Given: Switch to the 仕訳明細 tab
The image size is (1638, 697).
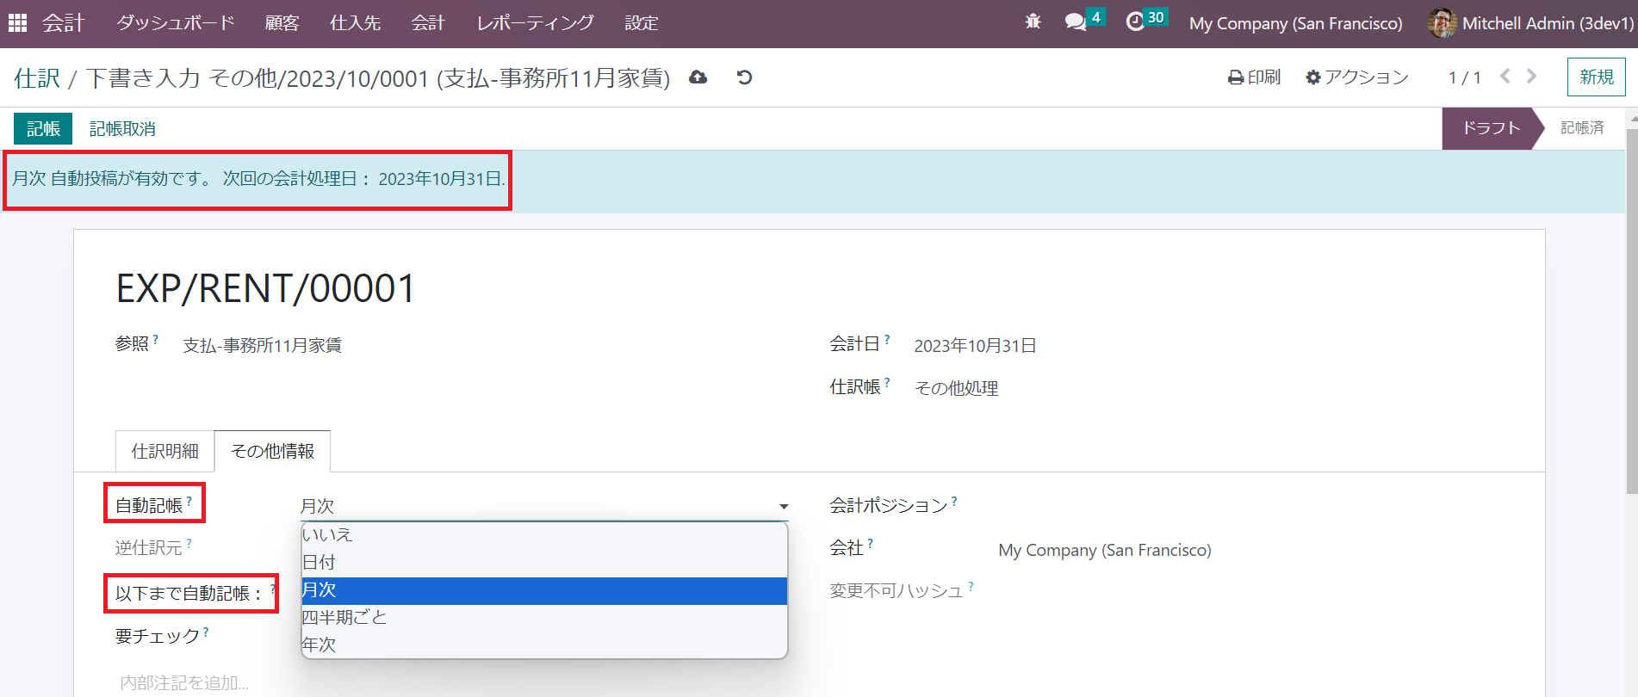Looking at the screenshot, I should (164, 451).
